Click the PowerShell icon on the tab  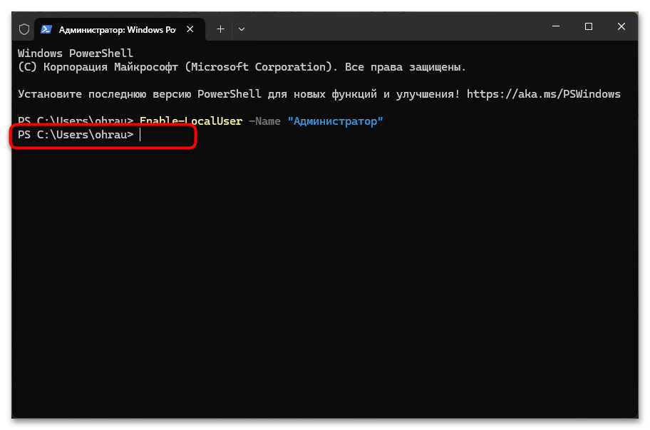click(46, 29)
